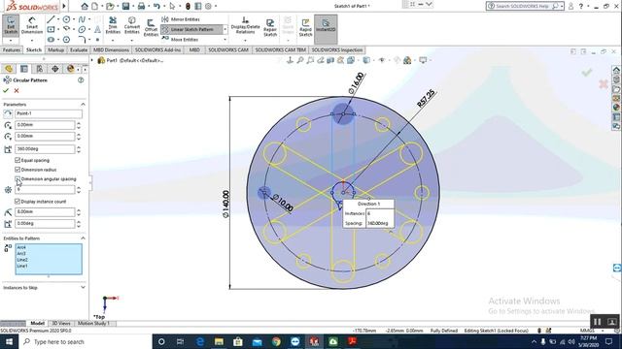Click Repair Sketch tool

click(x=270, y=28)
